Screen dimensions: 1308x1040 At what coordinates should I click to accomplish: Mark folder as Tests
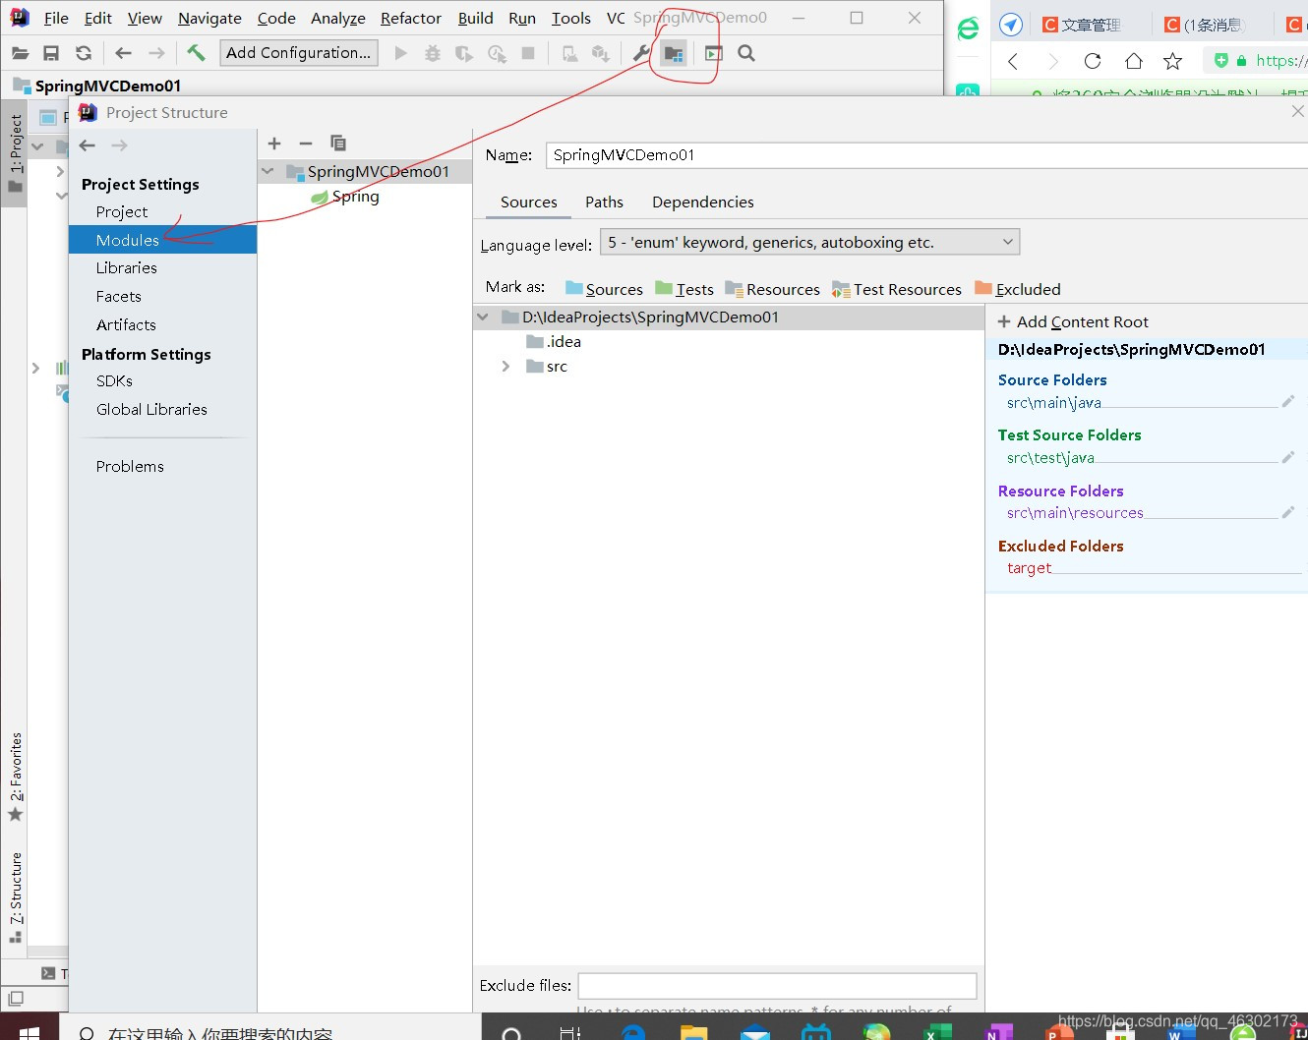coord(684,289)
